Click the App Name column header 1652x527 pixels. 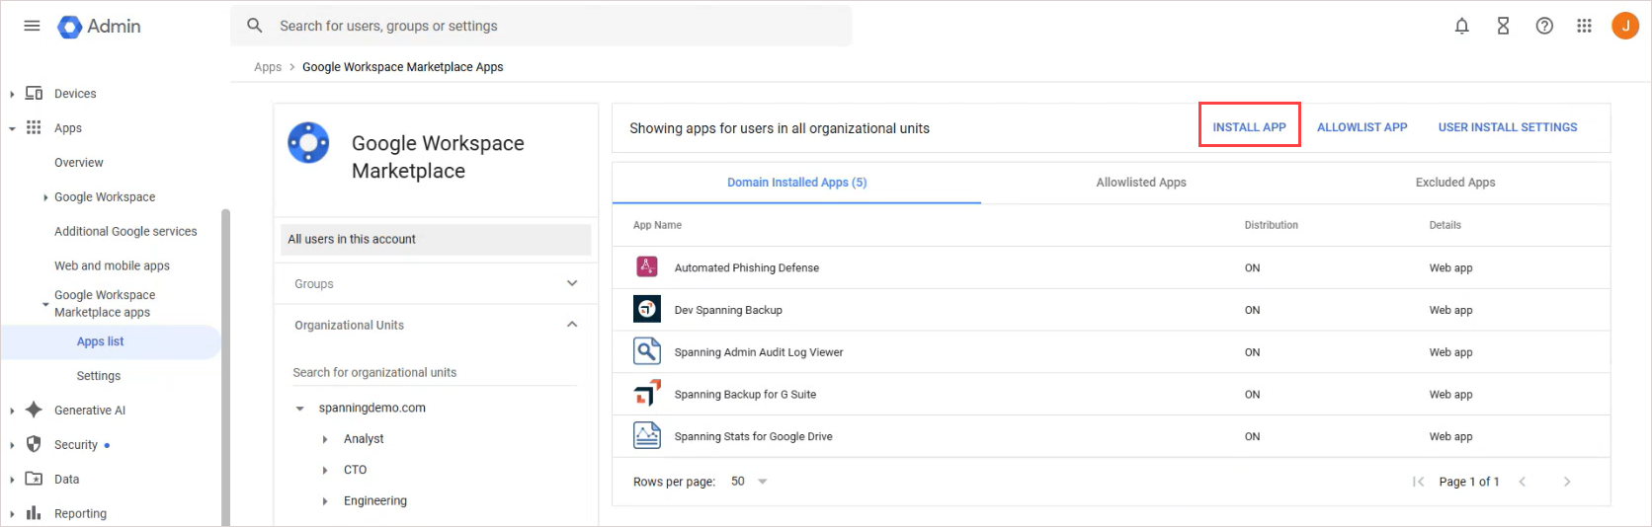[657, 225]
